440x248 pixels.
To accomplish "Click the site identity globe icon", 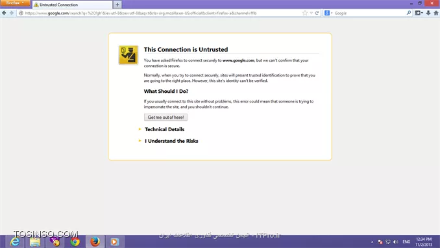I will coord(21,13).
